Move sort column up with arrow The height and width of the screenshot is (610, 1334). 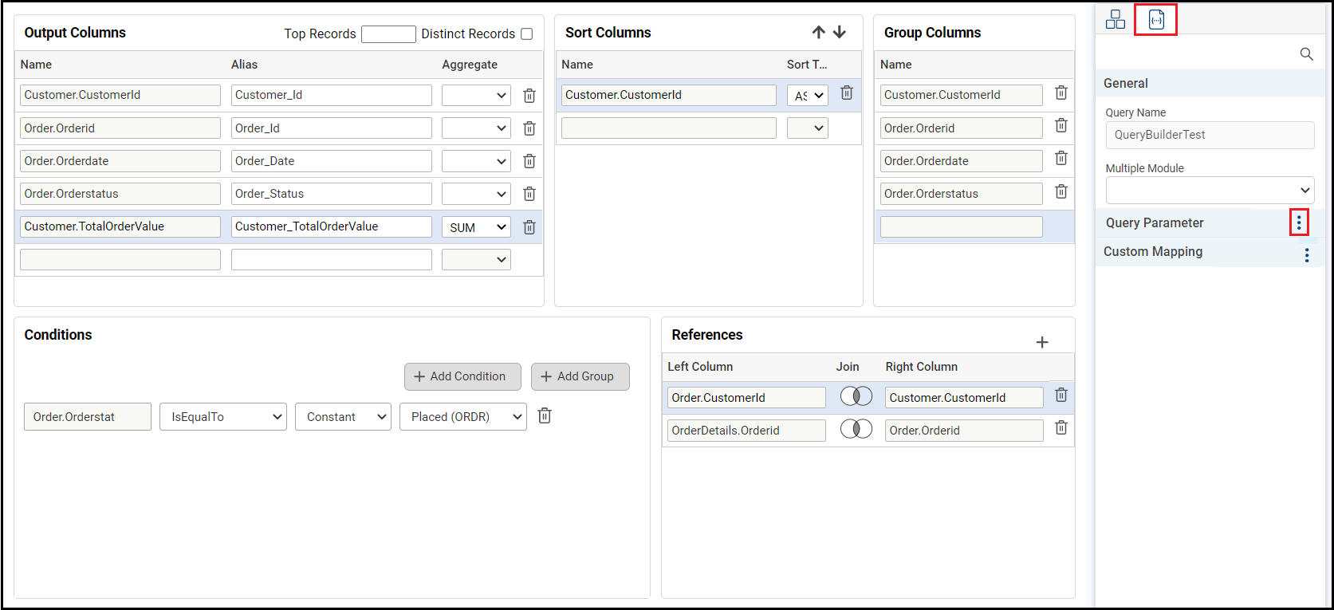pyautogui.click(x=818, y=33)
